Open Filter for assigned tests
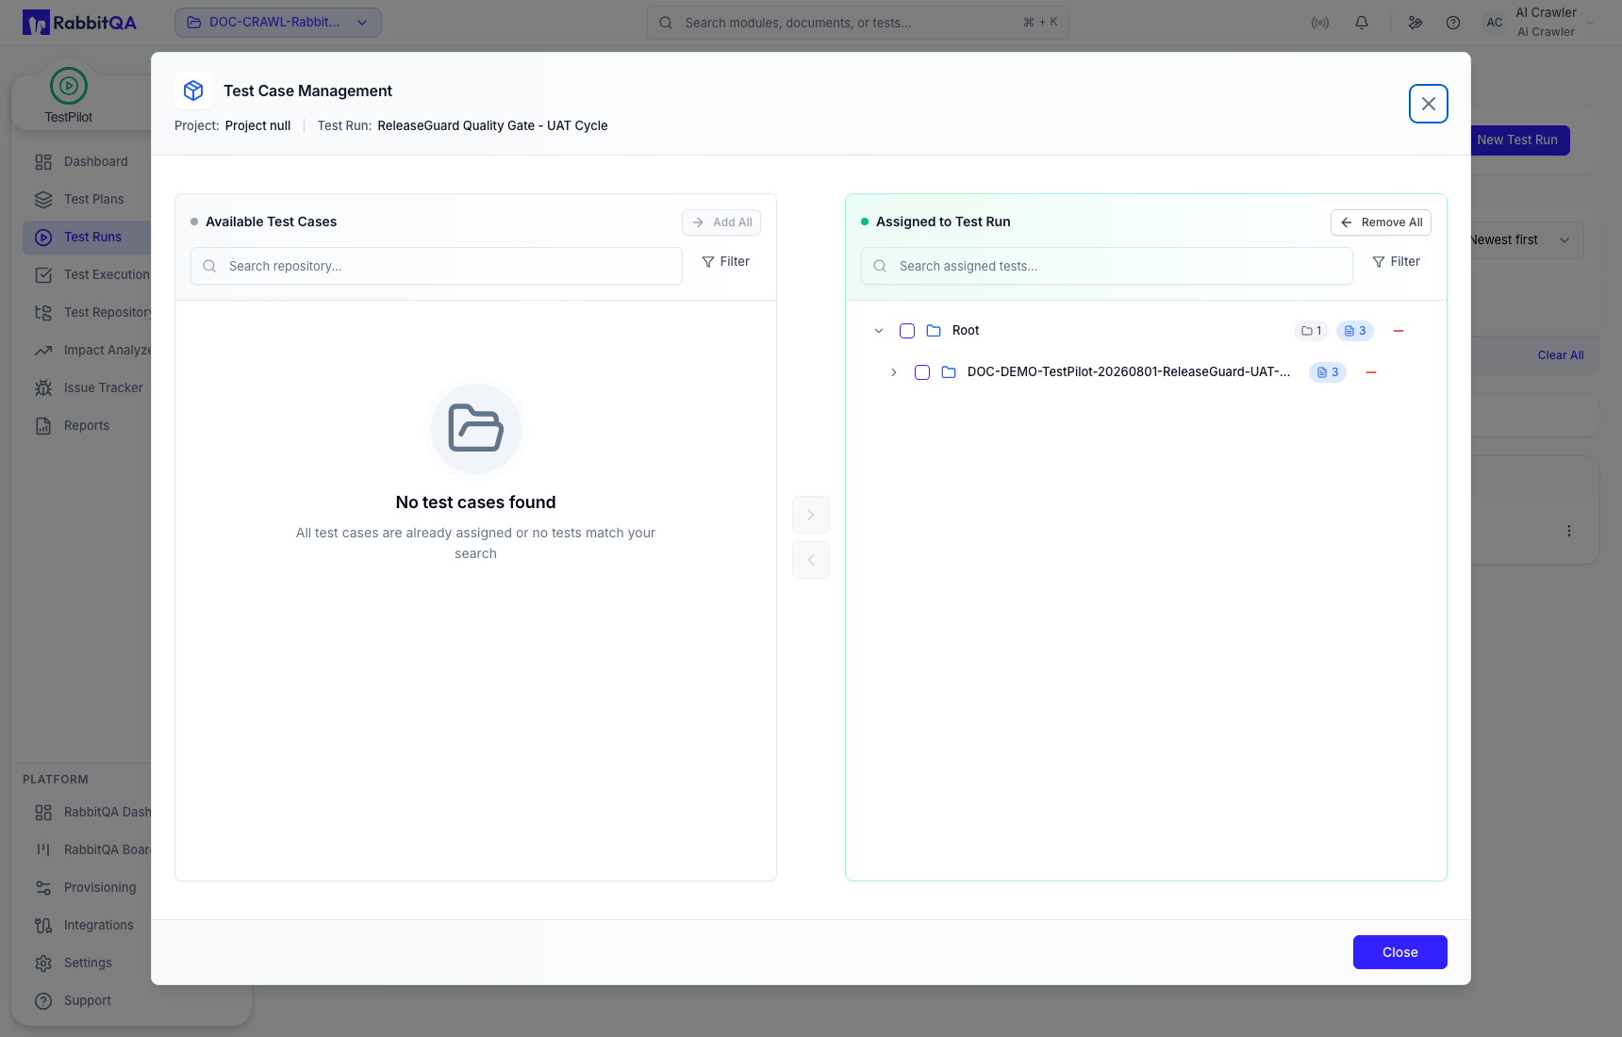1622x1037 pixels. pyautogui.click(x=1397, y=262)
